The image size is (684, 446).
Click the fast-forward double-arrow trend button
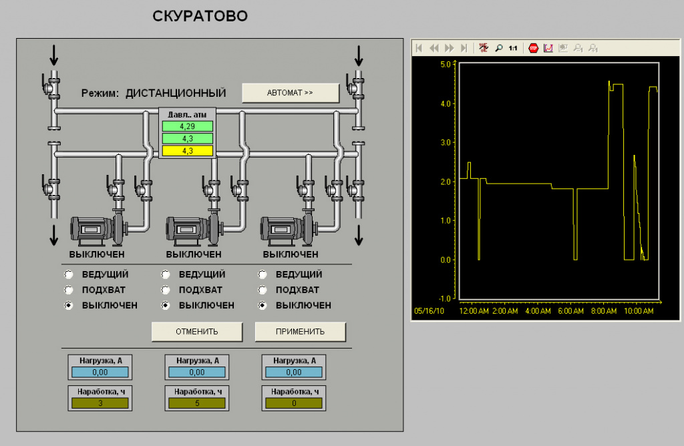point(450,48)
